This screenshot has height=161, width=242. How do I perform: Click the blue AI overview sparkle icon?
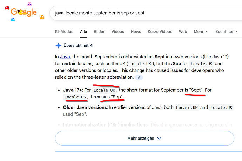(x=58, y=46)
